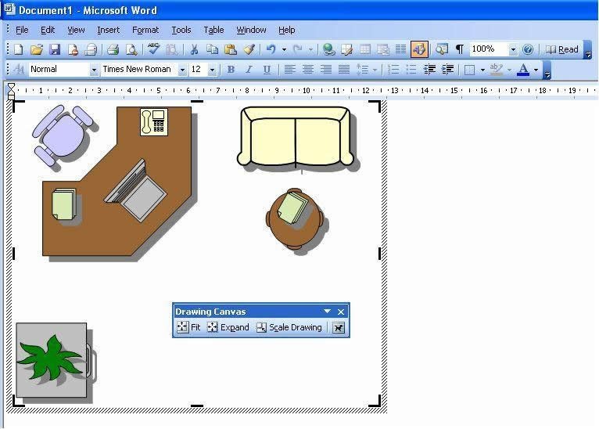Viewport: 599px width, 429px height.
Task: Open the Table menu
Action: (x=213, y=30)
